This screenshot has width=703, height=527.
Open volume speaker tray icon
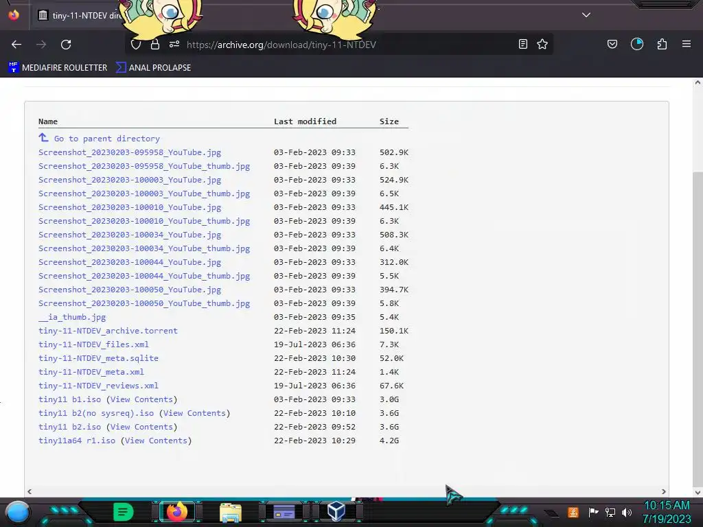(627, 512)
